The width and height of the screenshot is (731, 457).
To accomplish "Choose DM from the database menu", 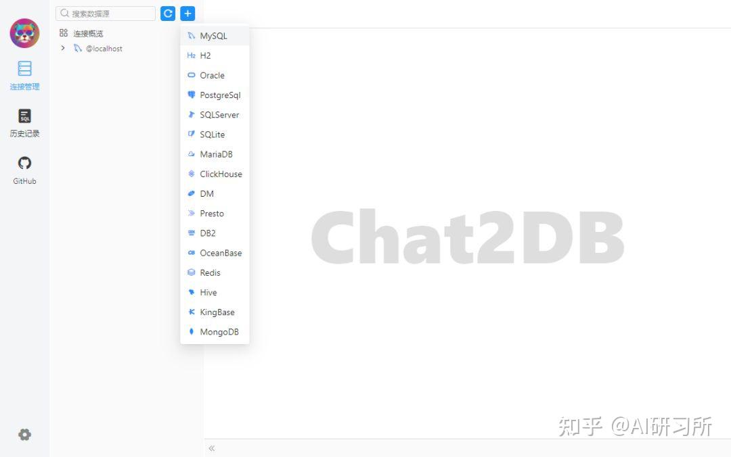I will [x=215, y=194].
